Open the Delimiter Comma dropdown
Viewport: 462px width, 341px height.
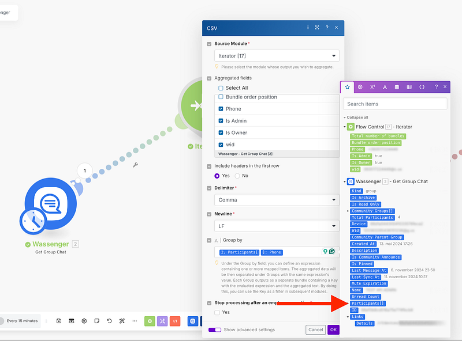(277, 200)
